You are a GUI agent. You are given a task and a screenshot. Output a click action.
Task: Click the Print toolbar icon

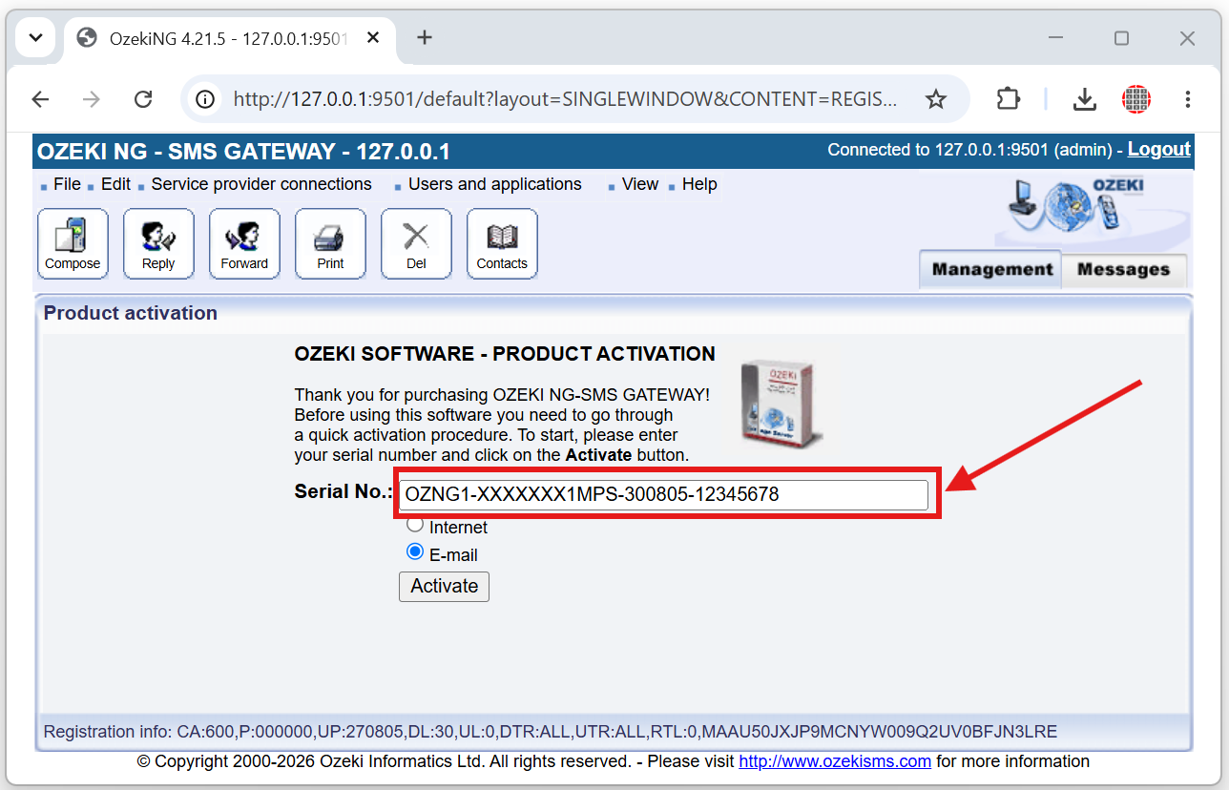point(330,244)
